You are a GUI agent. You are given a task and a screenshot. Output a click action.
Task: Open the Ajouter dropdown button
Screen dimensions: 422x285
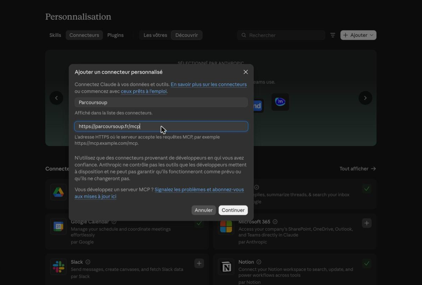[358, 35]
